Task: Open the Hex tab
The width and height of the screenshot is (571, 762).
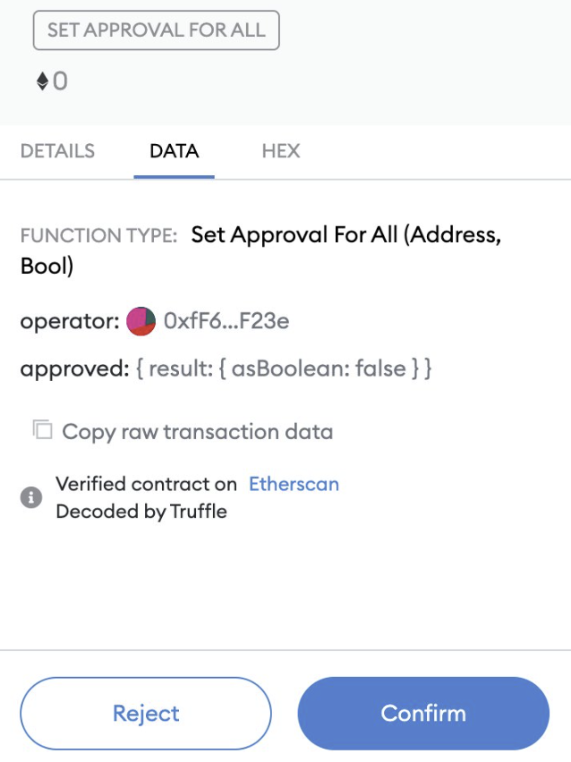Action: [281, 151]
